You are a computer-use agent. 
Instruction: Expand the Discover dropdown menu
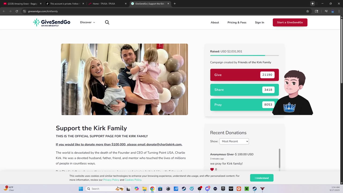88,23
